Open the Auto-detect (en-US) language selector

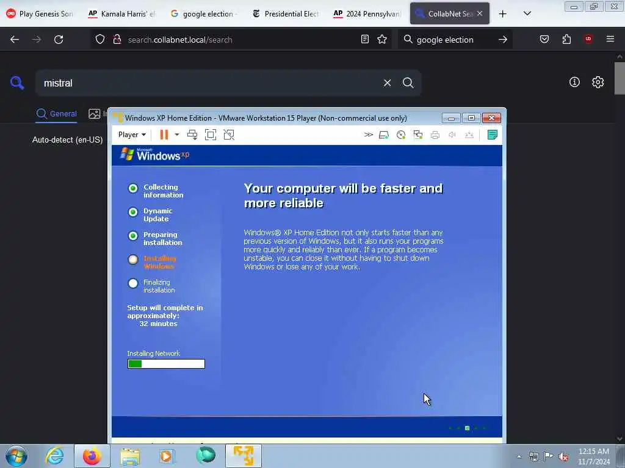67,140
